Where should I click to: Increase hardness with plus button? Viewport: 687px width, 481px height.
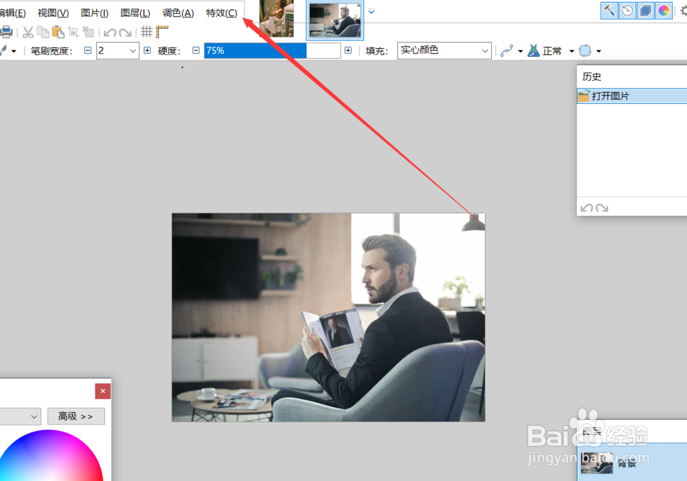point(348,50)
